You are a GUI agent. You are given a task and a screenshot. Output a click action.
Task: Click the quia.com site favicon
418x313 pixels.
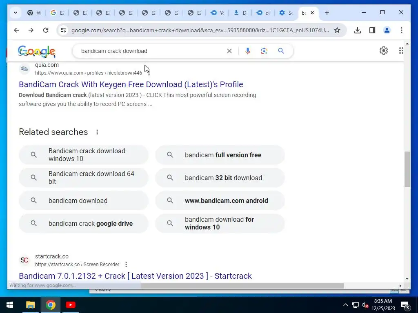click(x=24, y=68)
